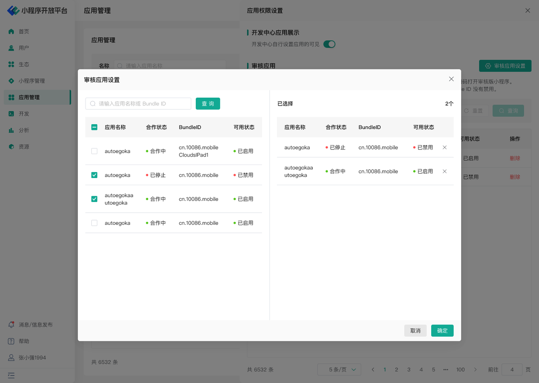Click the 分析 bar chart icon
This screenshot has height=383, width=539.
11,130
